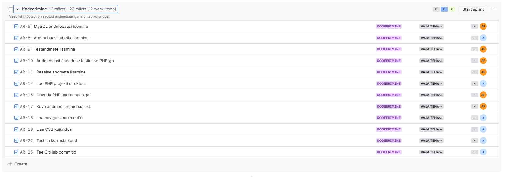The image size is (507, 177).
Task: Click the assignee avatar on AR-23 row
Action: tap(483, 152)
